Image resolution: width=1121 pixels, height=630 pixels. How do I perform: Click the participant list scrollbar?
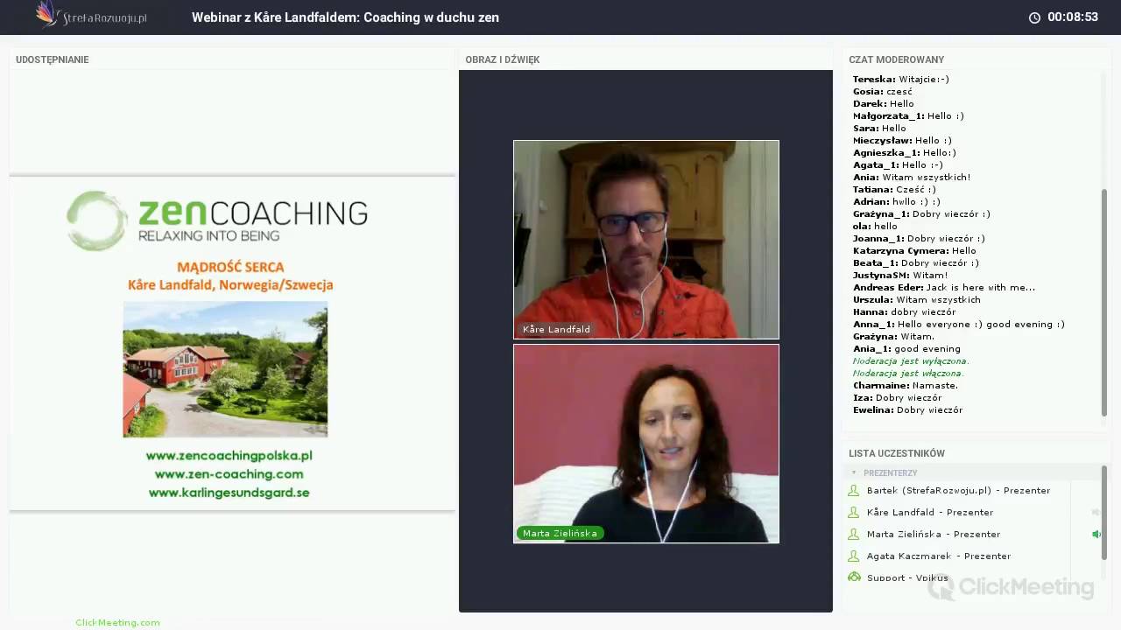(1103, 512)
